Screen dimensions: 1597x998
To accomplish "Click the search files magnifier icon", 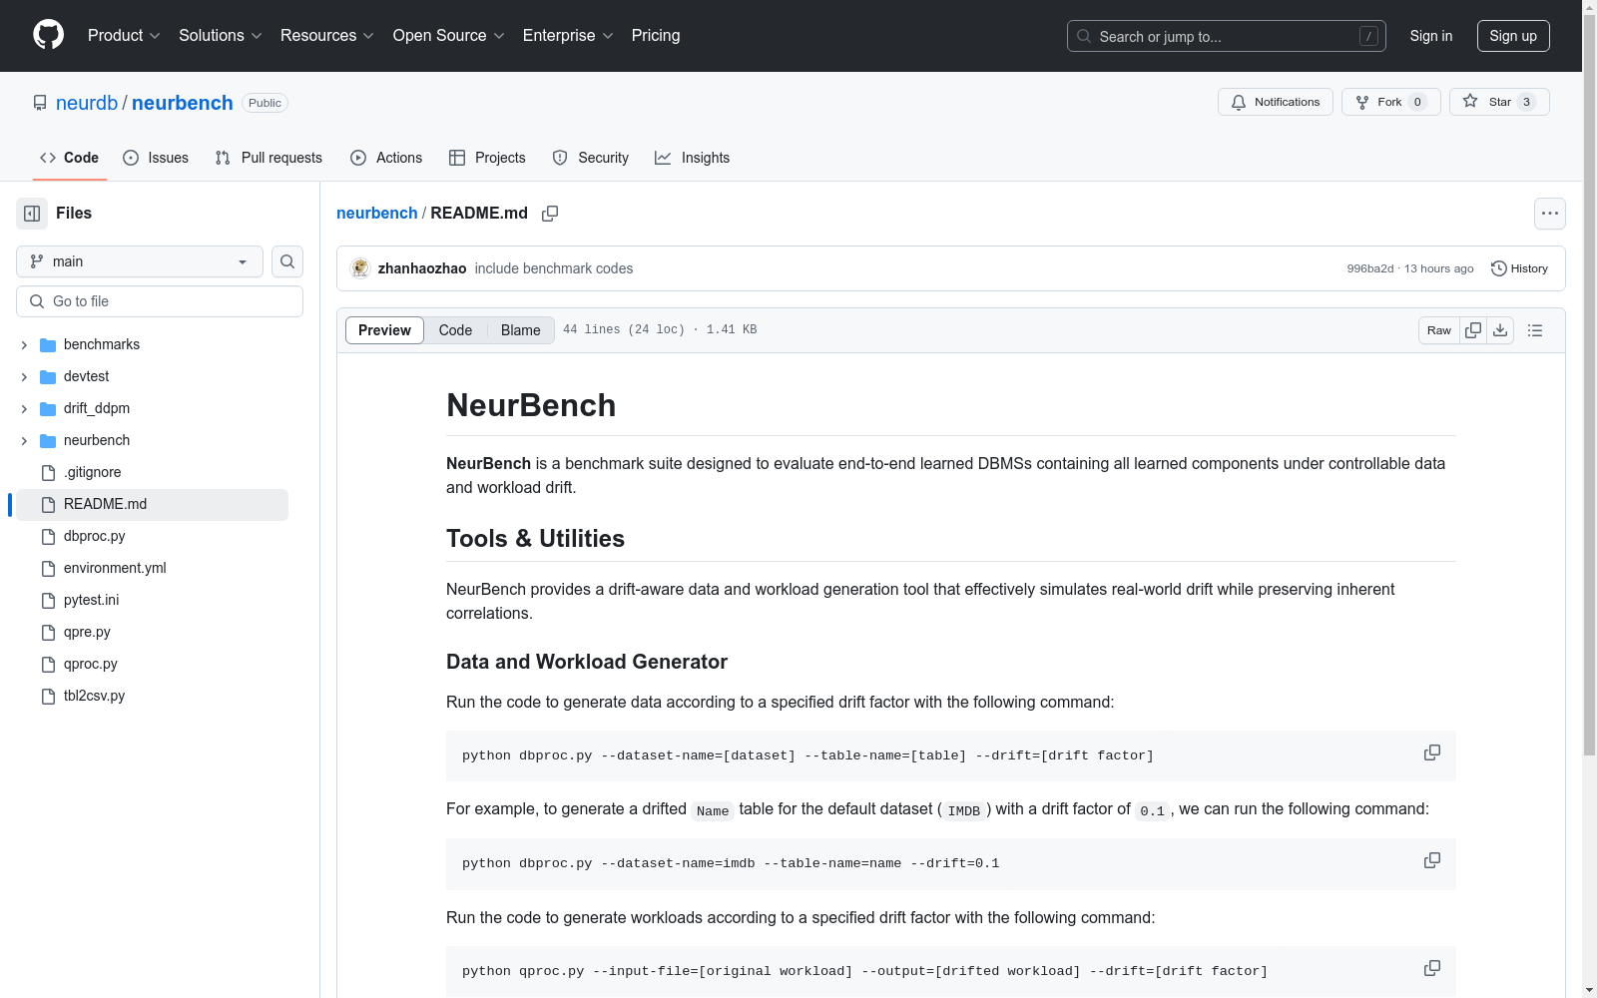I will [287, 261].
